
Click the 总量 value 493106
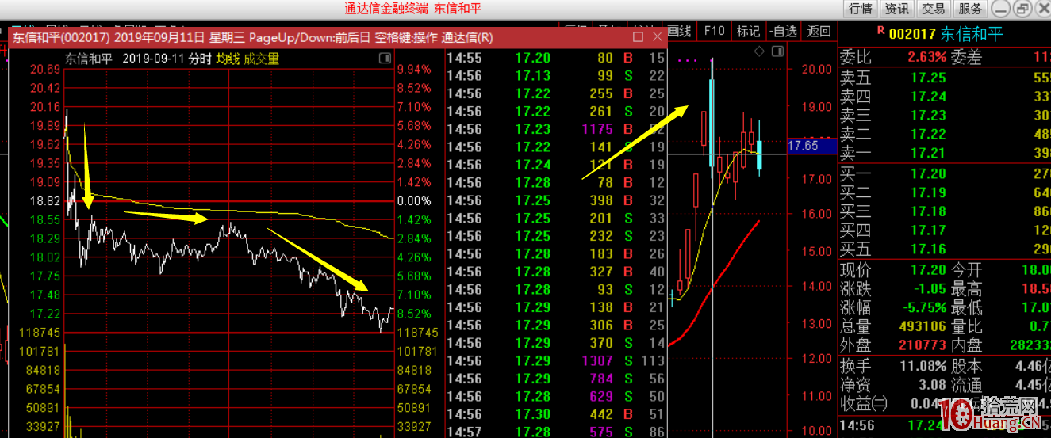[923, 326]
